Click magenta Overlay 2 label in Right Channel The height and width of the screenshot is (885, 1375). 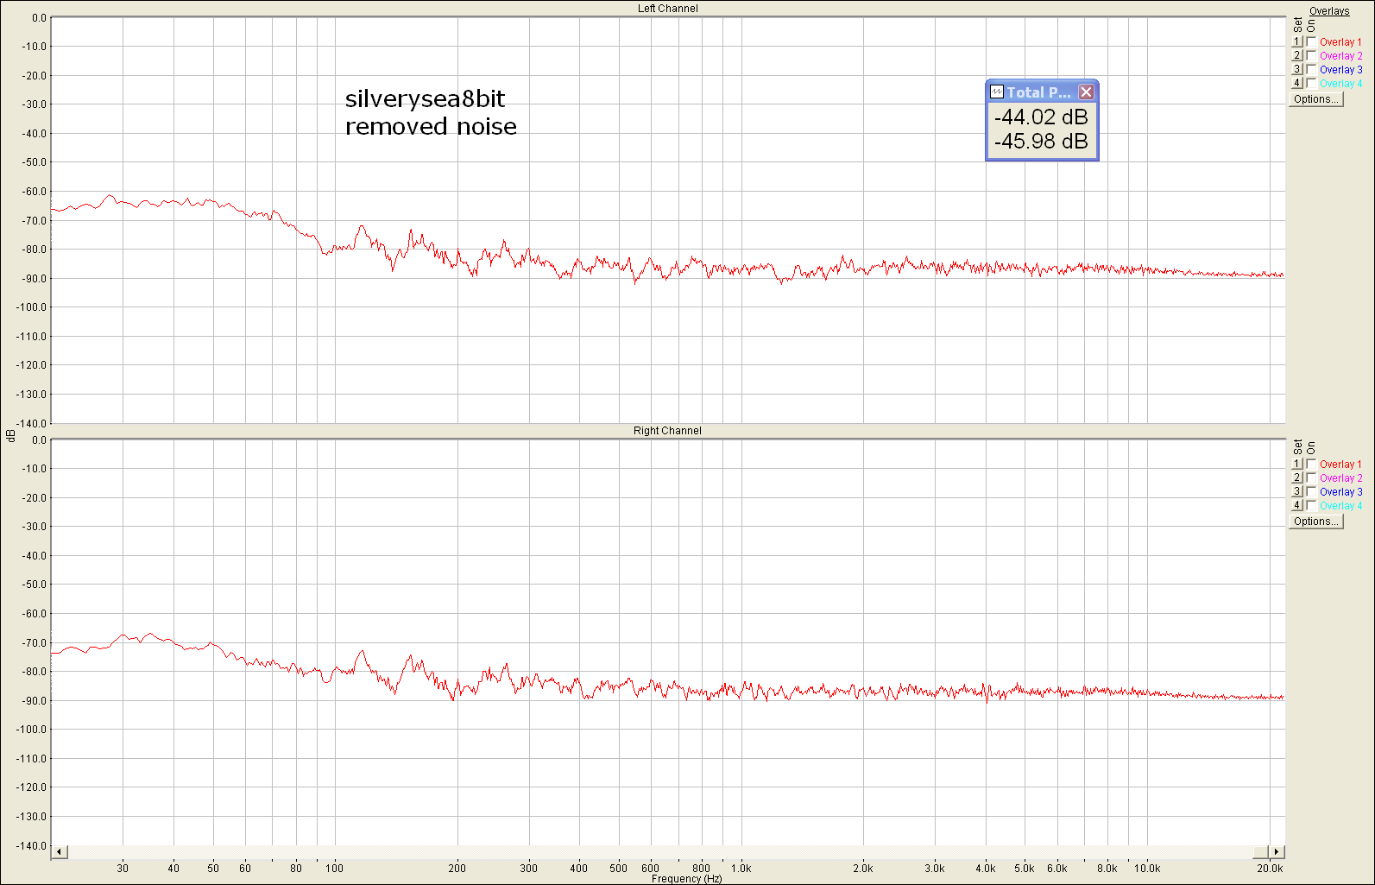pyautogui.click(x=1340, y=478)
